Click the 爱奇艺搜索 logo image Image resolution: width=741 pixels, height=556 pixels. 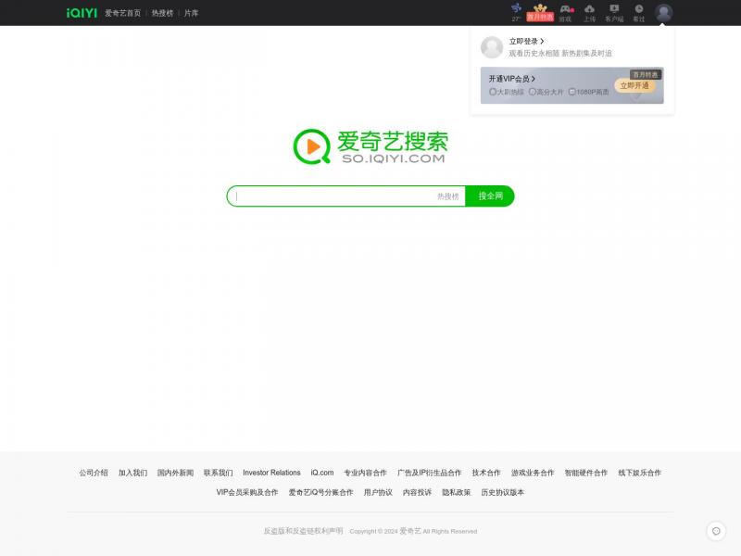click(370, 146)
